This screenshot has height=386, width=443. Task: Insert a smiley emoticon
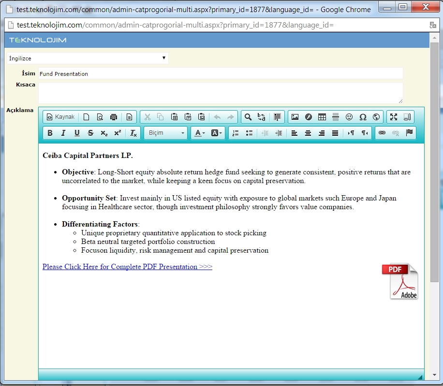click(349, 117)
